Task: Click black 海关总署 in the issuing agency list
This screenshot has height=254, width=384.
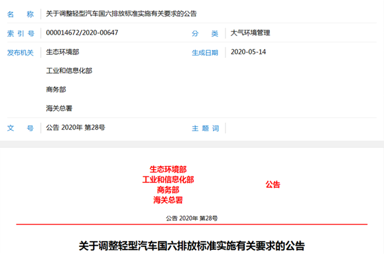Action: coord(59,108)
